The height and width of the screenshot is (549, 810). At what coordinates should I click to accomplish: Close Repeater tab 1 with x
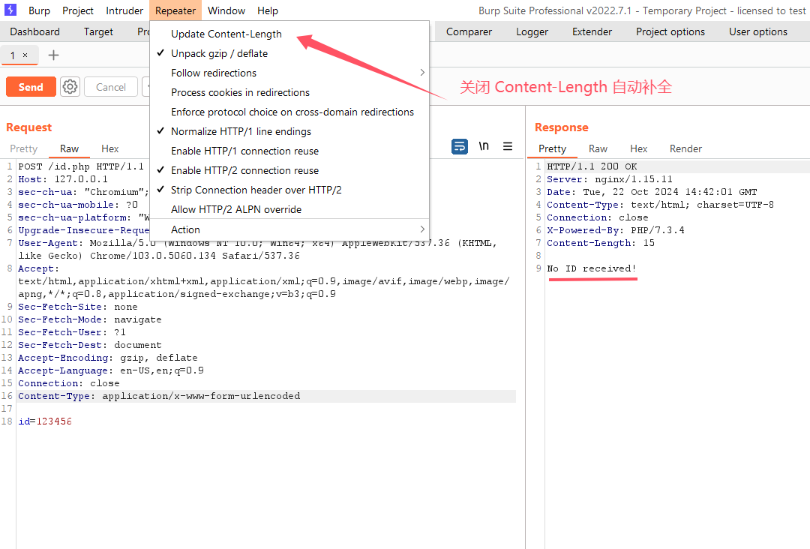click(x=25, y=55)
